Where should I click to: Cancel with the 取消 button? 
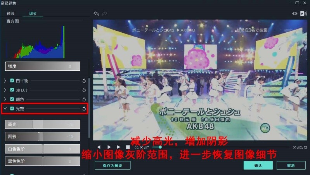click(291, 165)
